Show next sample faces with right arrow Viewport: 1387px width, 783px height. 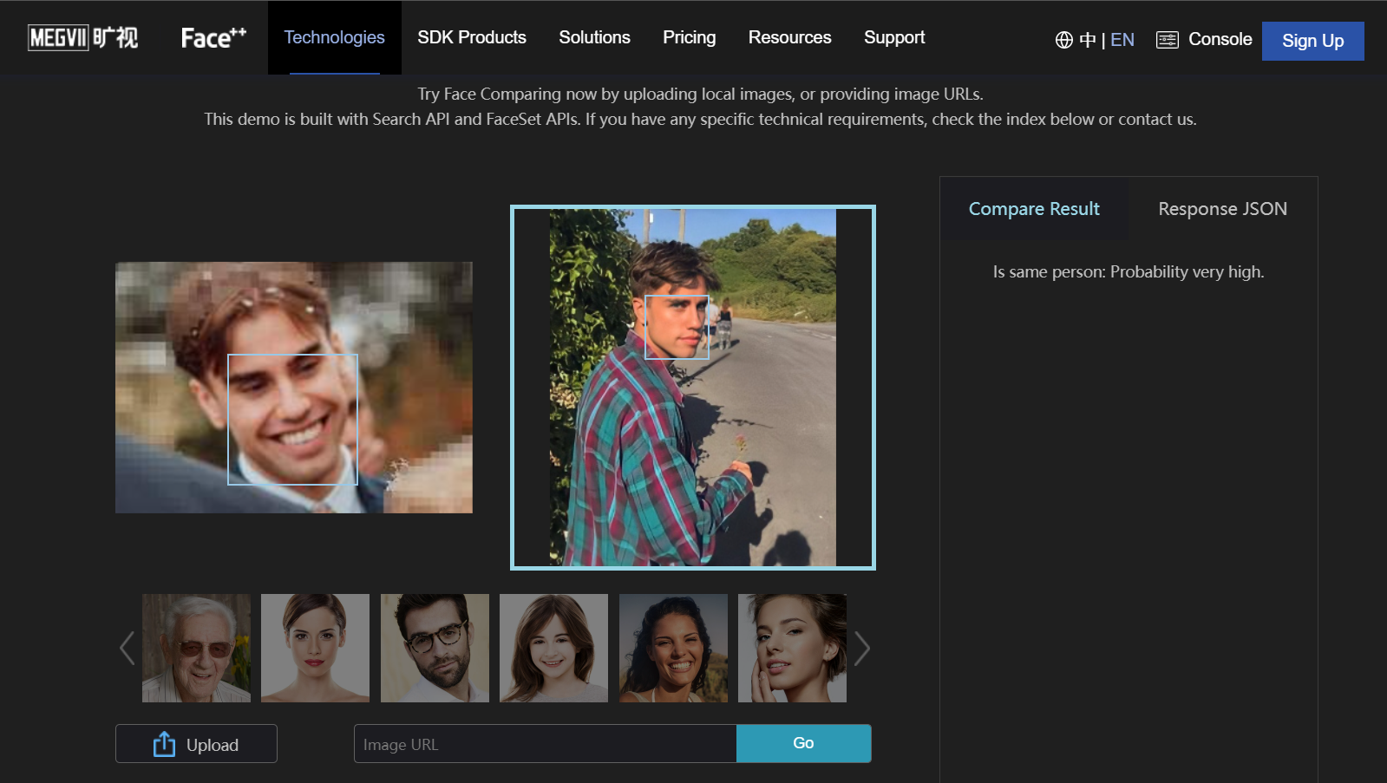[861, 648]
